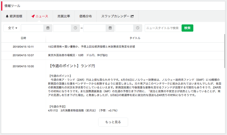Open the start time clock icon
Screen dimensions: 227x135
click(75, 28)
